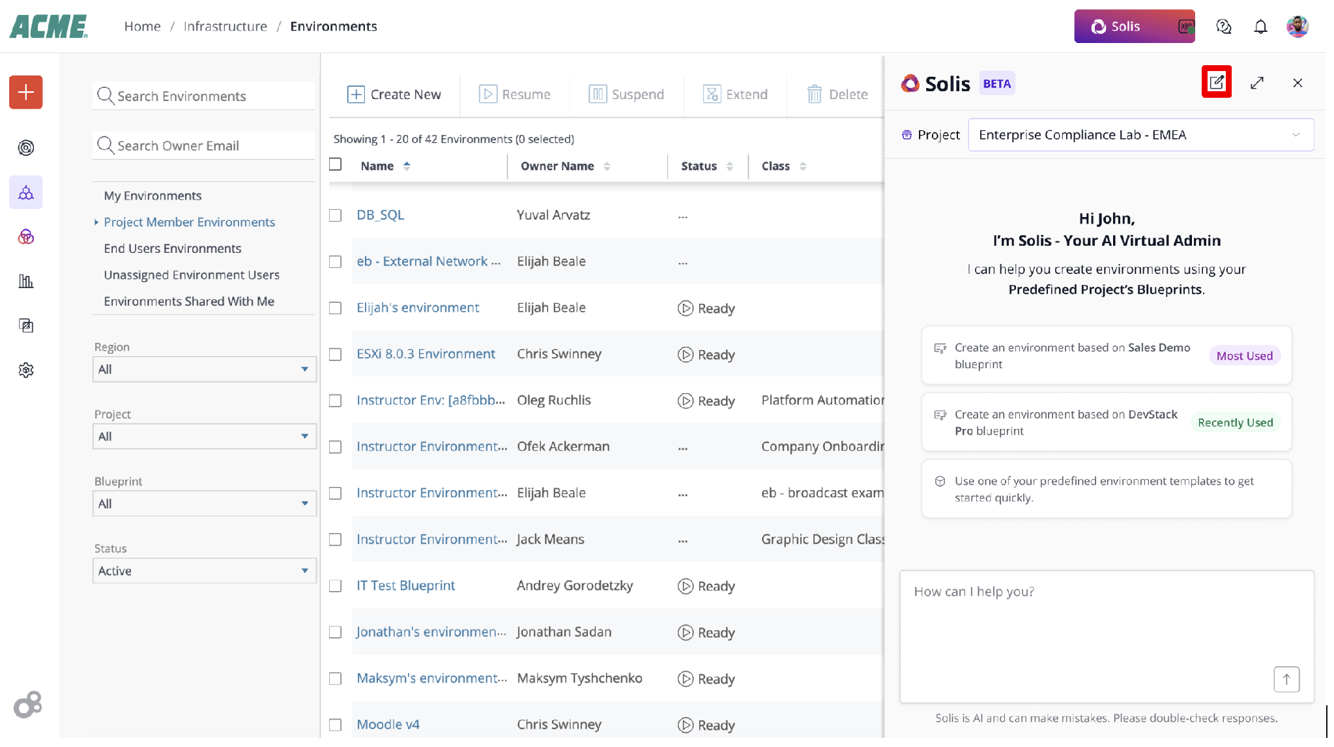
Task: Go to Infrastructure breadcrumb
Action: click(x=225, y=26)
